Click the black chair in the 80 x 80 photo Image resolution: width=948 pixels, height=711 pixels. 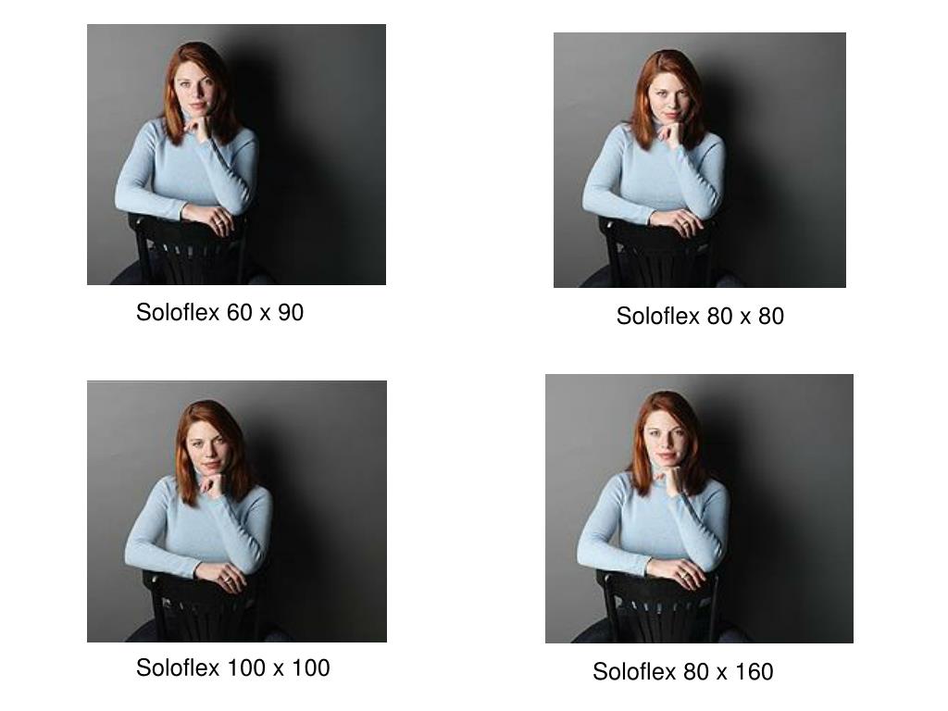(x=656, y=254)
